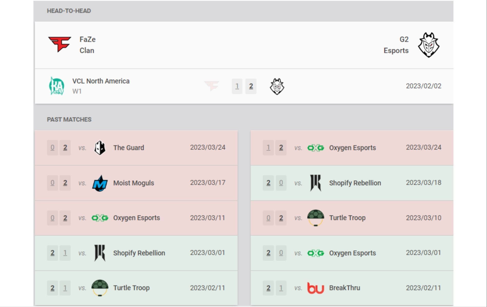This screenshot has height=307, width=487.
Task: Click small G2 logo in head-to-head row
Action: (x=277, y=86)
